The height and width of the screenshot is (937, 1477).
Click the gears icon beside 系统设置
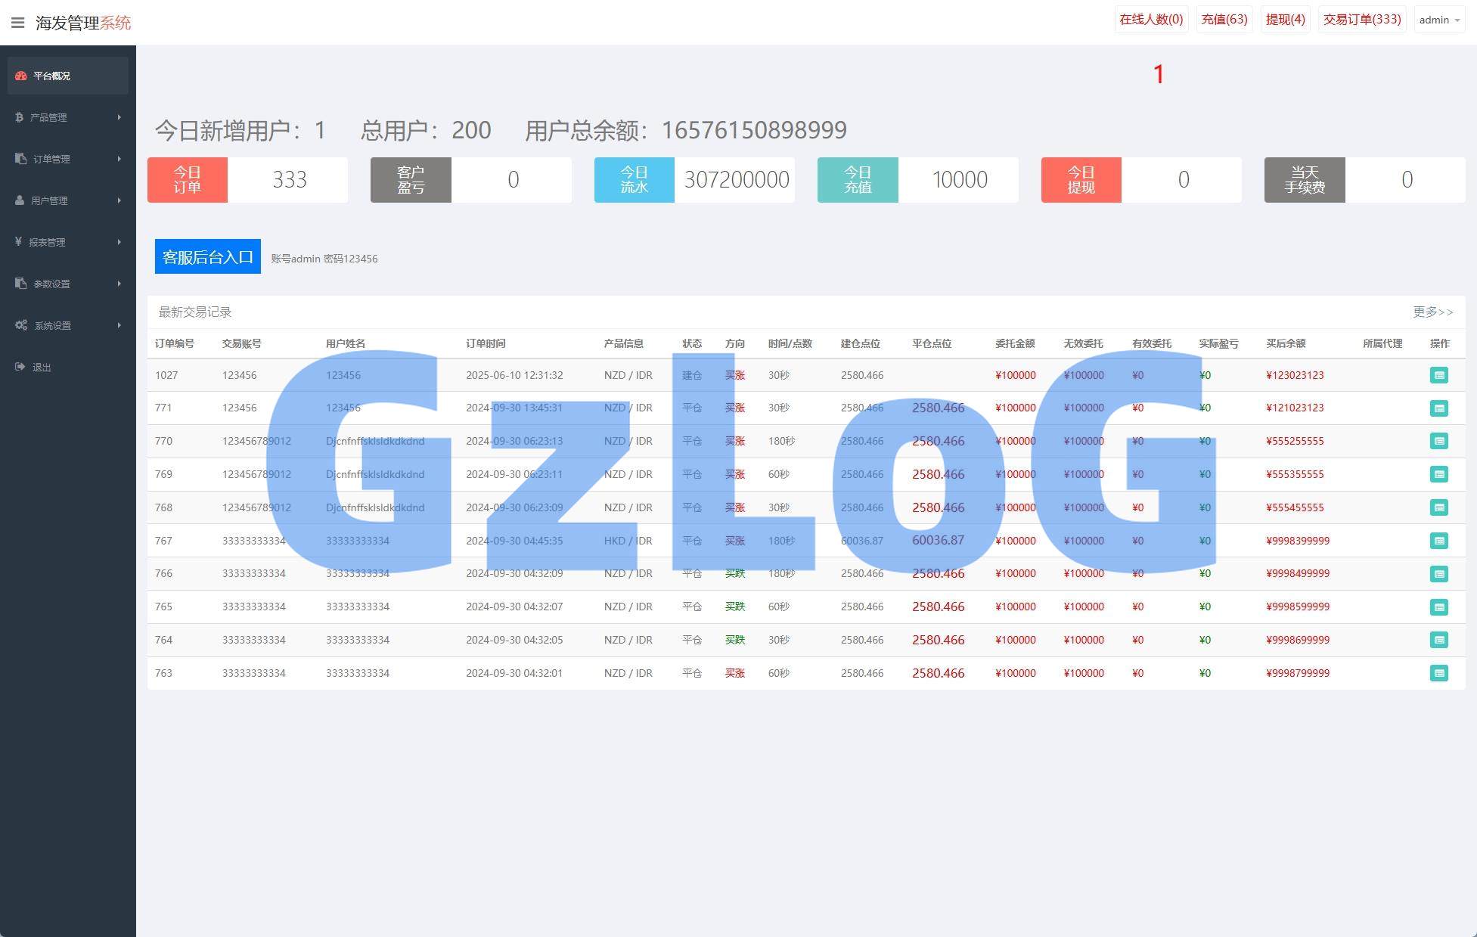pos(21,325)
